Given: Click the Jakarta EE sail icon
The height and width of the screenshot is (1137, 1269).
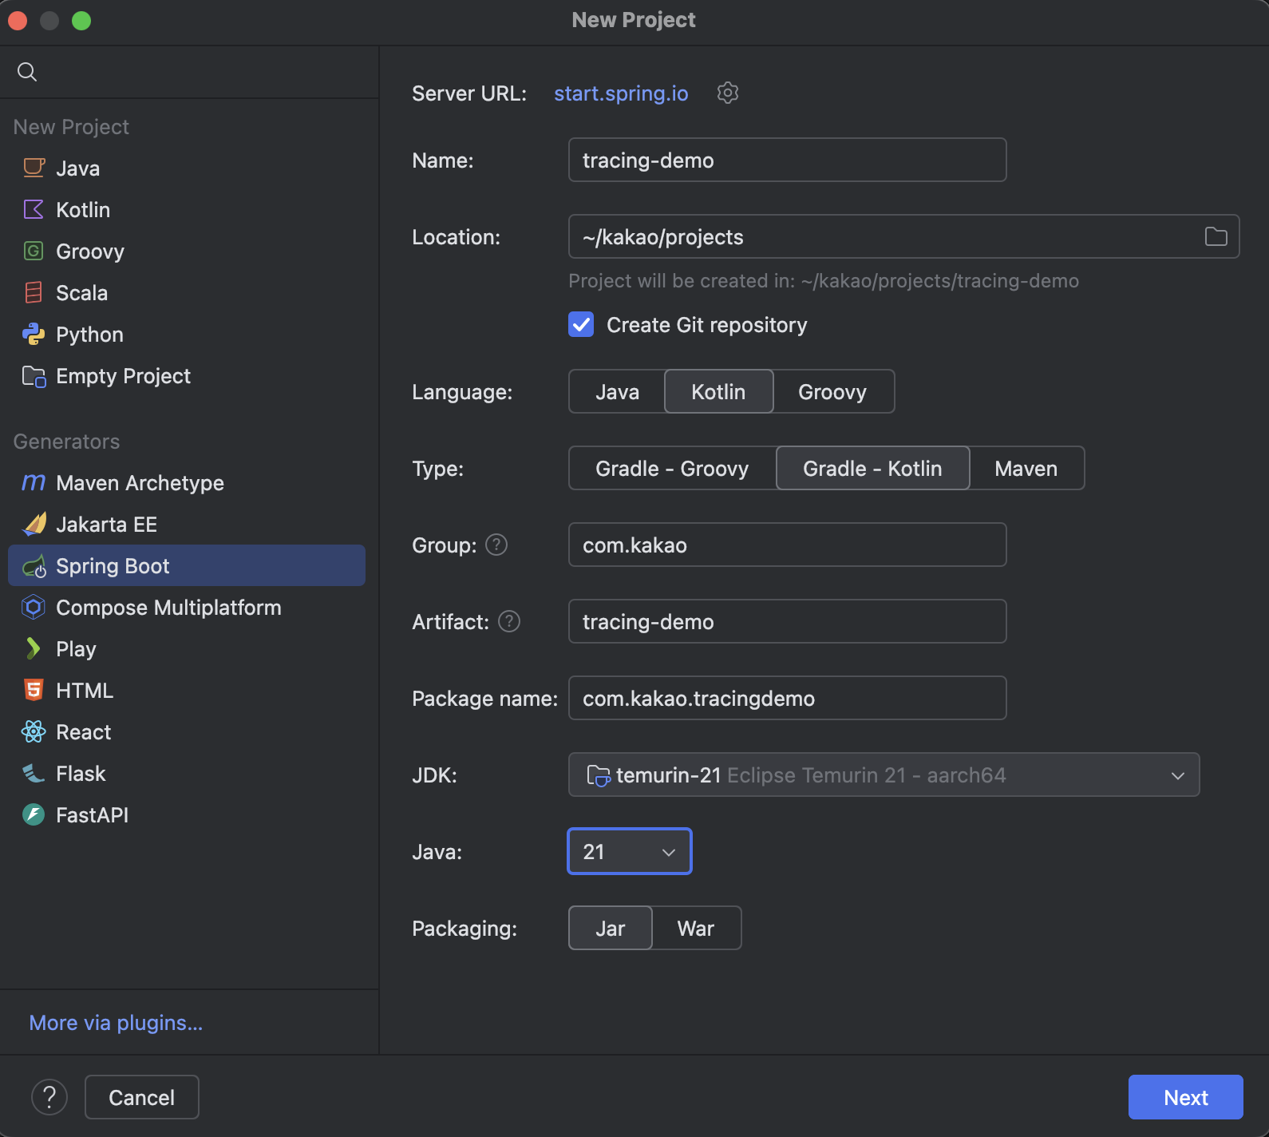Looking at the screenshot, I should 34,524.
